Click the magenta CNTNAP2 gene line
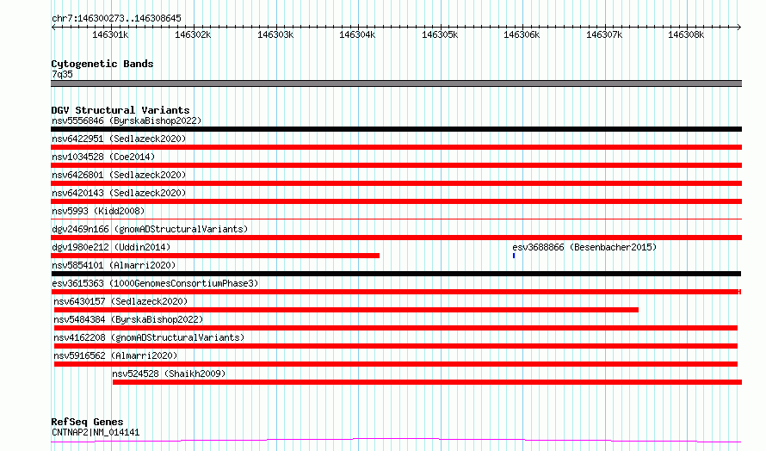 pos(396,441)
